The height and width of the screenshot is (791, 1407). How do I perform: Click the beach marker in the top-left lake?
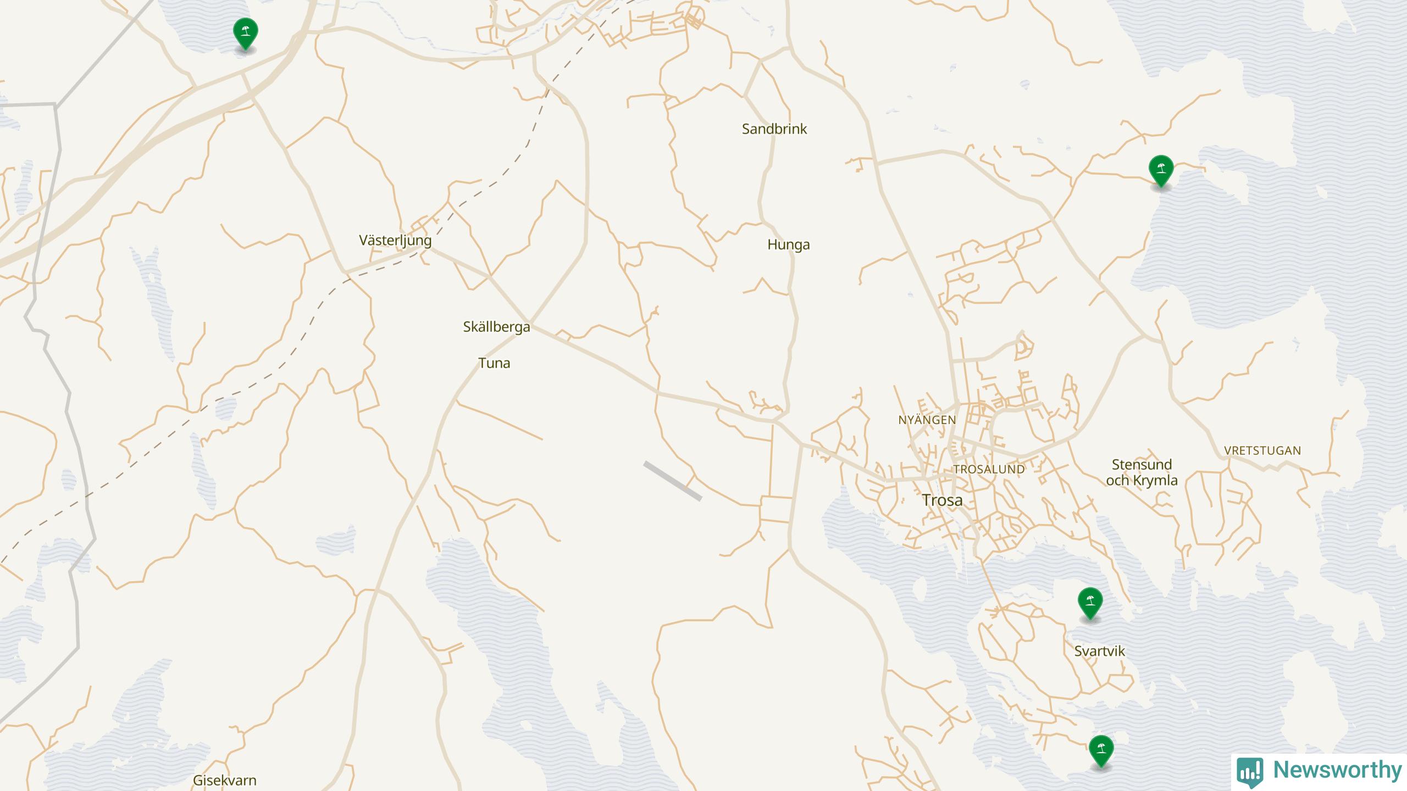click(x=246, y=33)
